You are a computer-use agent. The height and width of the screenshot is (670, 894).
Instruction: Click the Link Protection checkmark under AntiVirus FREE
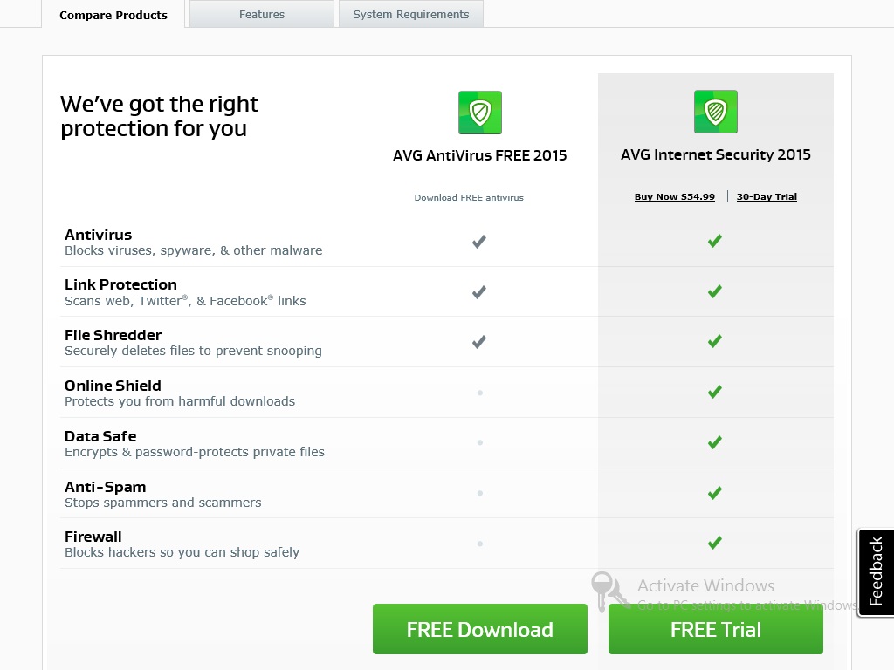coord(478,292)
